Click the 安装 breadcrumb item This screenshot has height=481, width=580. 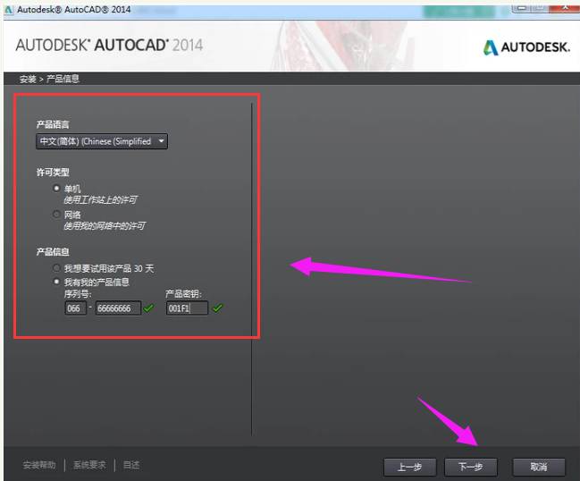point(28,79)
